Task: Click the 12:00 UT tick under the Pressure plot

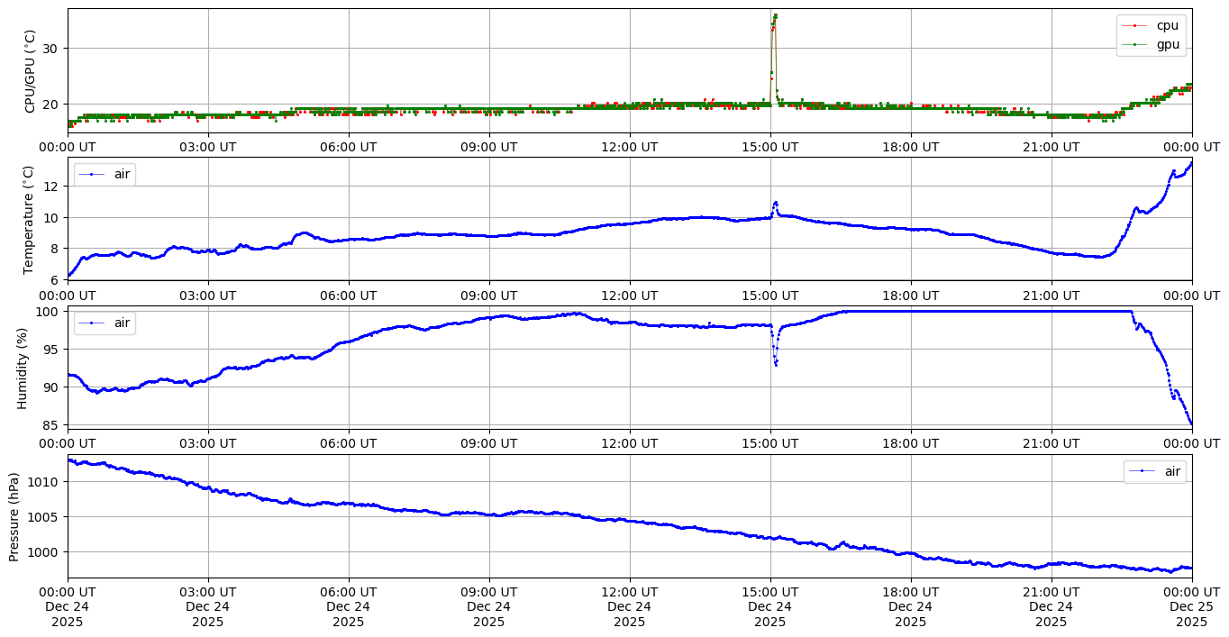Action: [629, 592]
